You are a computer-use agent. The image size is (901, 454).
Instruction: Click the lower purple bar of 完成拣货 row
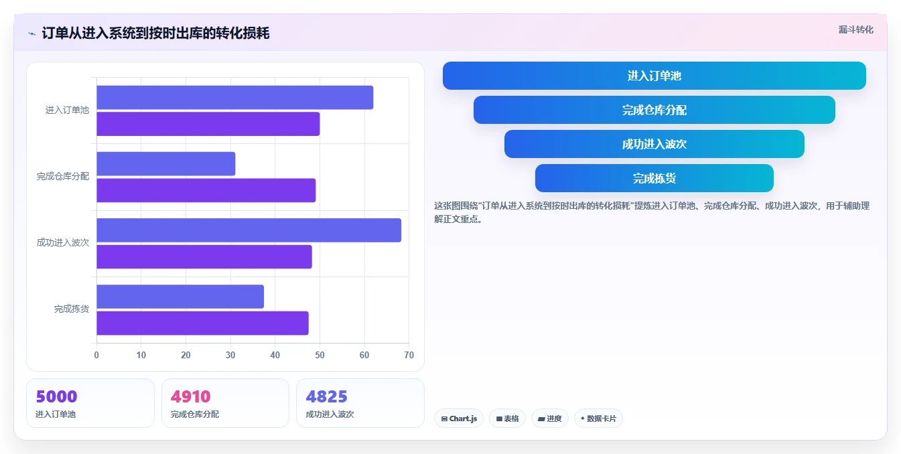(x=202, y=323)
